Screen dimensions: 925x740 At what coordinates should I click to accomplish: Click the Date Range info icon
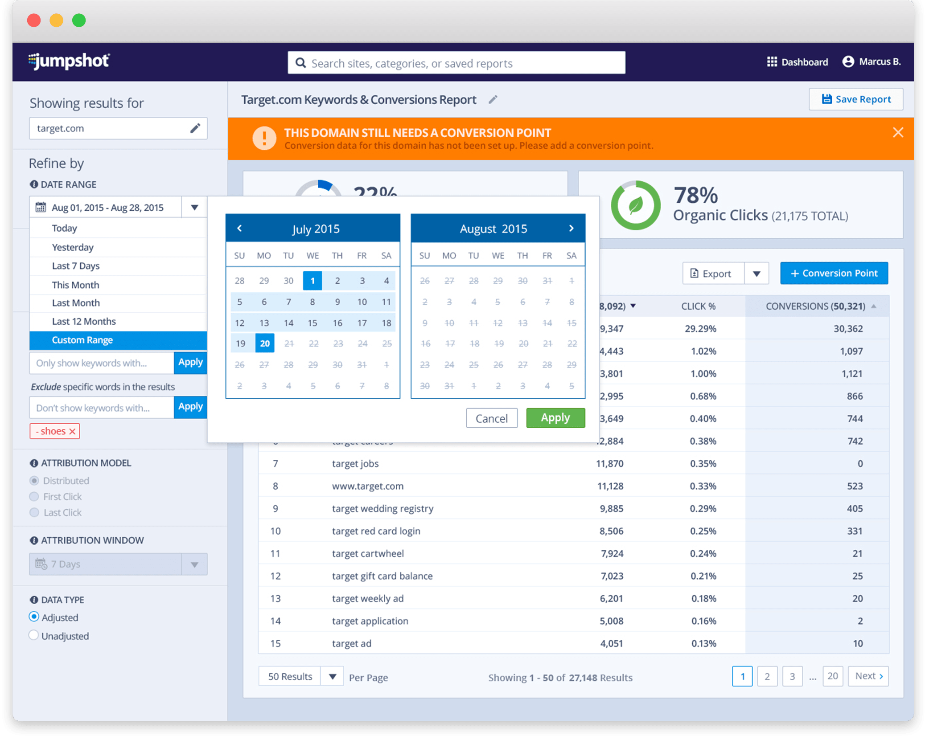(x=34, y=184)
